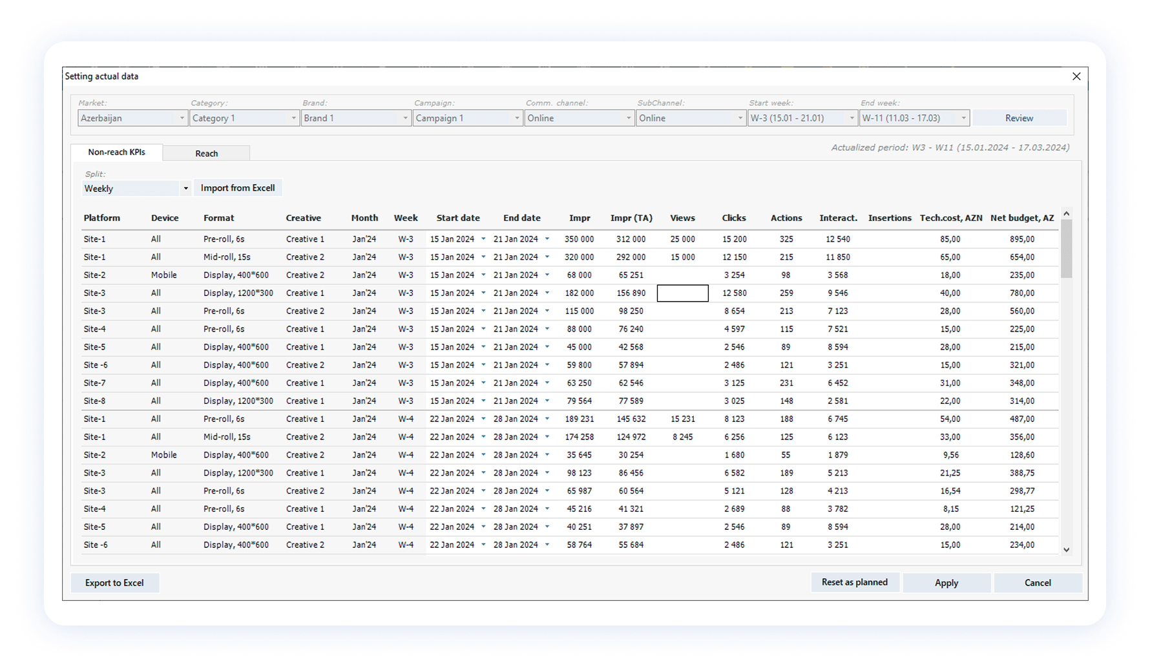Switch to the Reach tab
Screen dimensions: 1150x672
[x=207, y=153]
